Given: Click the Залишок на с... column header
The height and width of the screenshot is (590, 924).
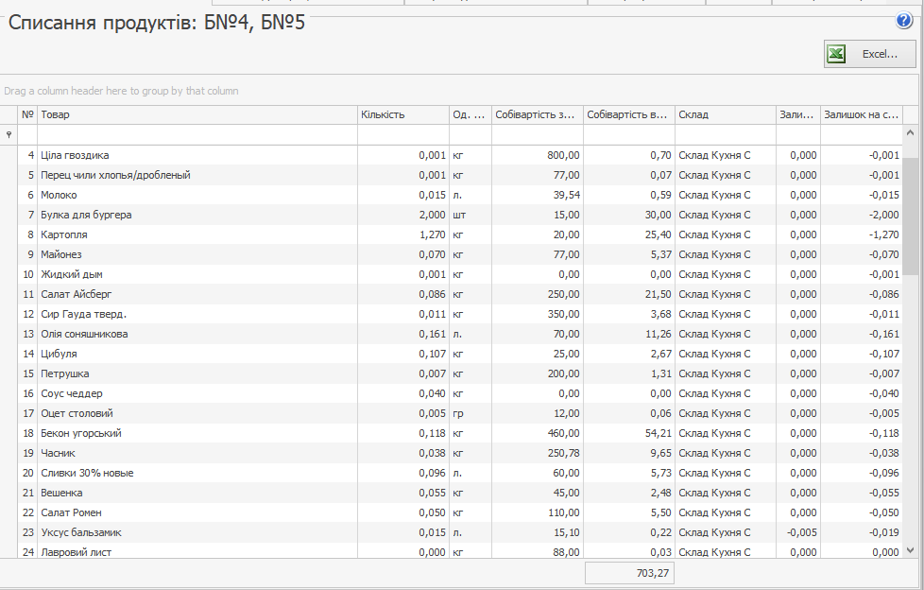Looking at the screenshot, I should tap(860, 114).
